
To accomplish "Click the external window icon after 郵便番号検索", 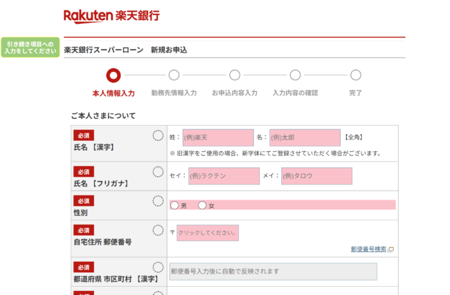I will coord(390,249).
